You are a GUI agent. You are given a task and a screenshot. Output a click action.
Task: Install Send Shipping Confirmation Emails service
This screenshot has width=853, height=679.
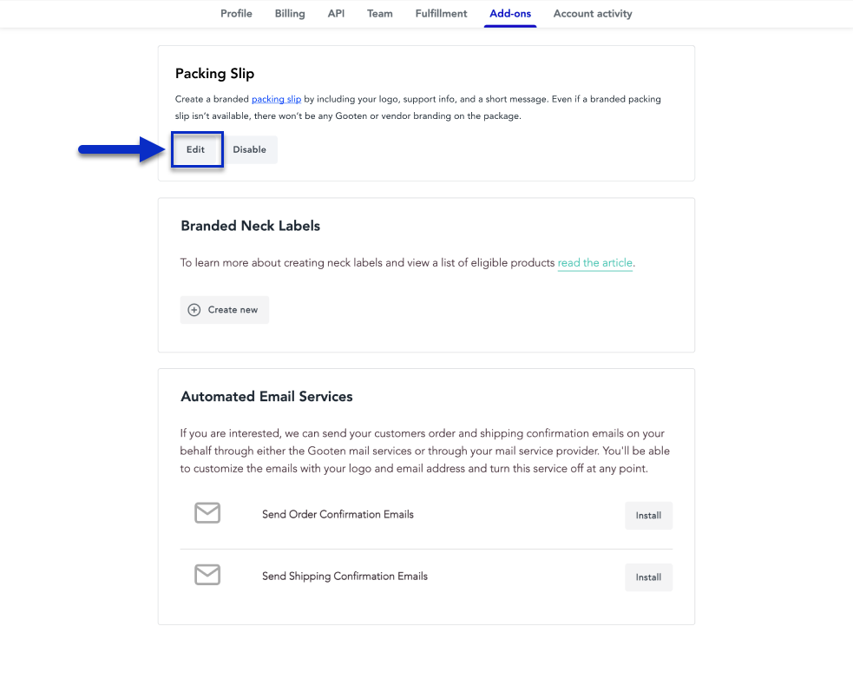648,577
